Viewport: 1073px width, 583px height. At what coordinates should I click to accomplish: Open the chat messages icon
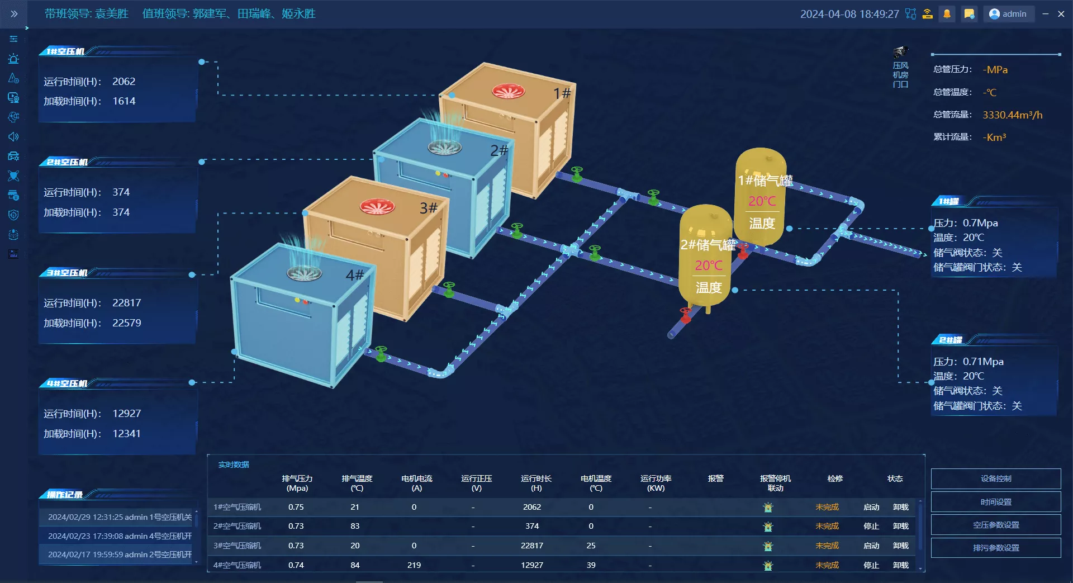click(969, 14)
